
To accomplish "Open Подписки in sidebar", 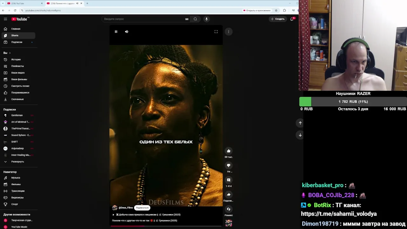I will pos(18,42).
